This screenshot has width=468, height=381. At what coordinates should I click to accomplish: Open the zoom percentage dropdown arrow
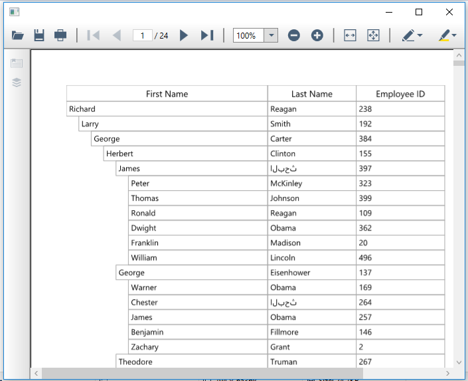(x=271, y=35)
